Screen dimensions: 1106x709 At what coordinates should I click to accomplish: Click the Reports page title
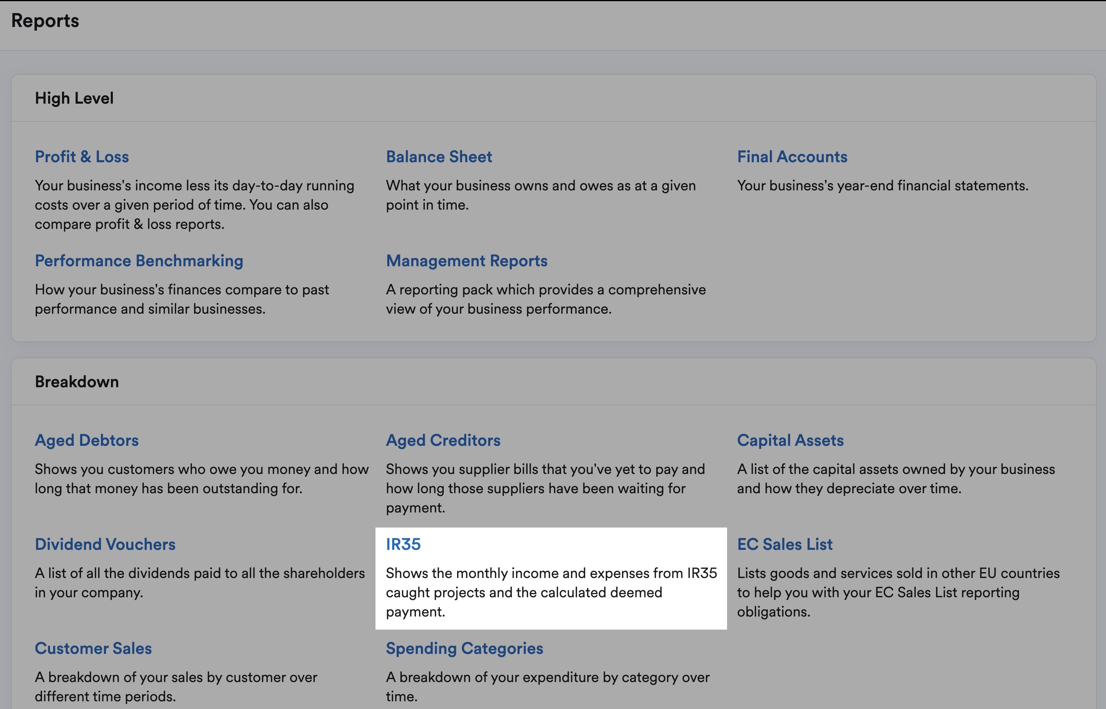[45, 21]
